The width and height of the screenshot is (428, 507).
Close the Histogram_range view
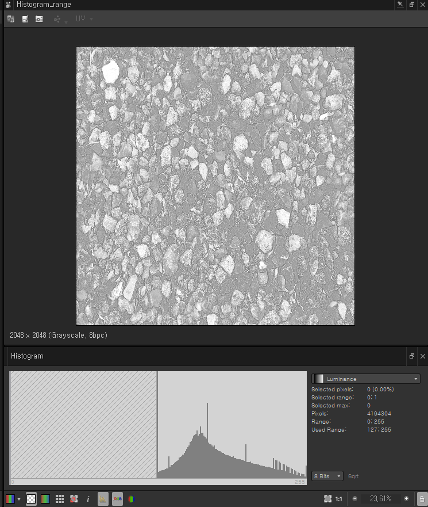click(423, 5)
